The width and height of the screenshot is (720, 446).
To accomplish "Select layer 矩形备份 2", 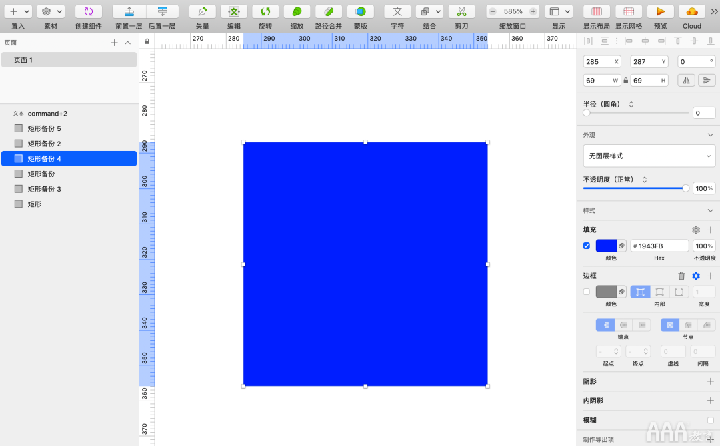I will click(69, 144).
